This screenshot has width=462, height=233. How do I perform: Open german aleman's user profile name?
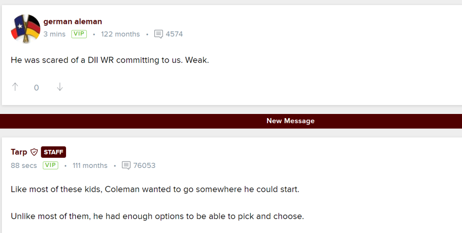click(73, 22)
